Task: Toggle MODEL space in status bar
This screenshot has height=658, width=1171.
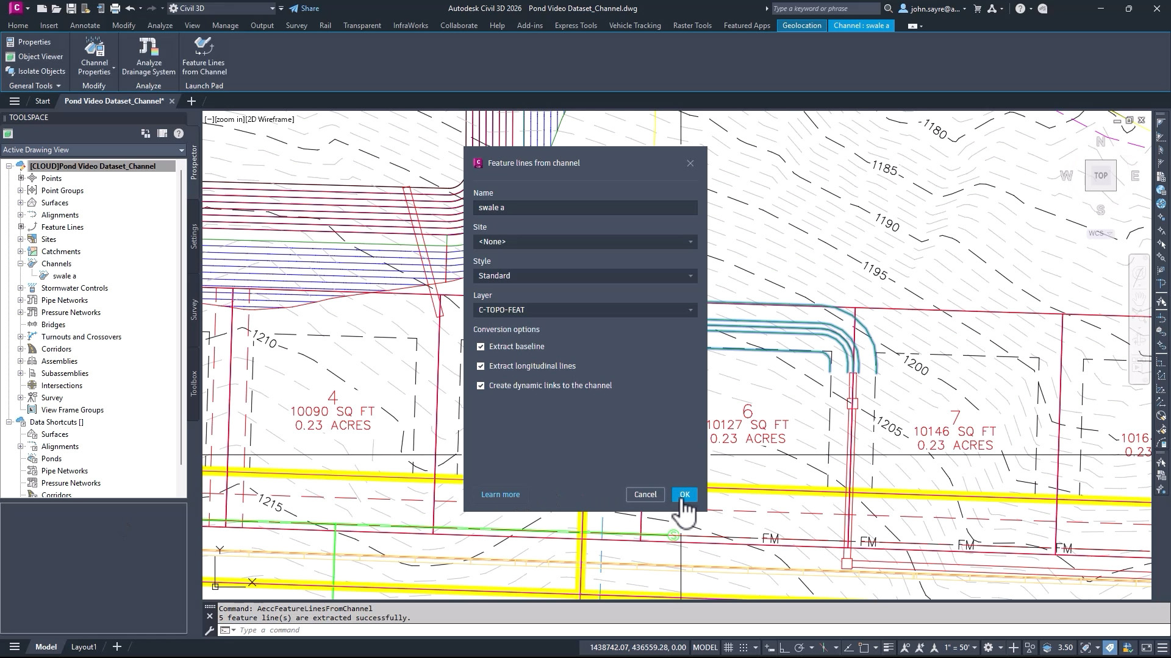Action: point(705,648)
